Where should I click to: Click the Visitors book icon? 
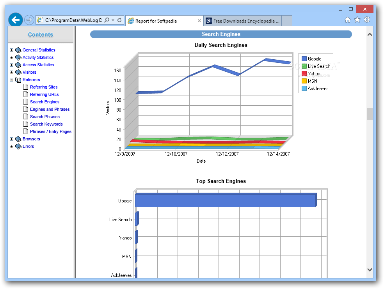18,73
